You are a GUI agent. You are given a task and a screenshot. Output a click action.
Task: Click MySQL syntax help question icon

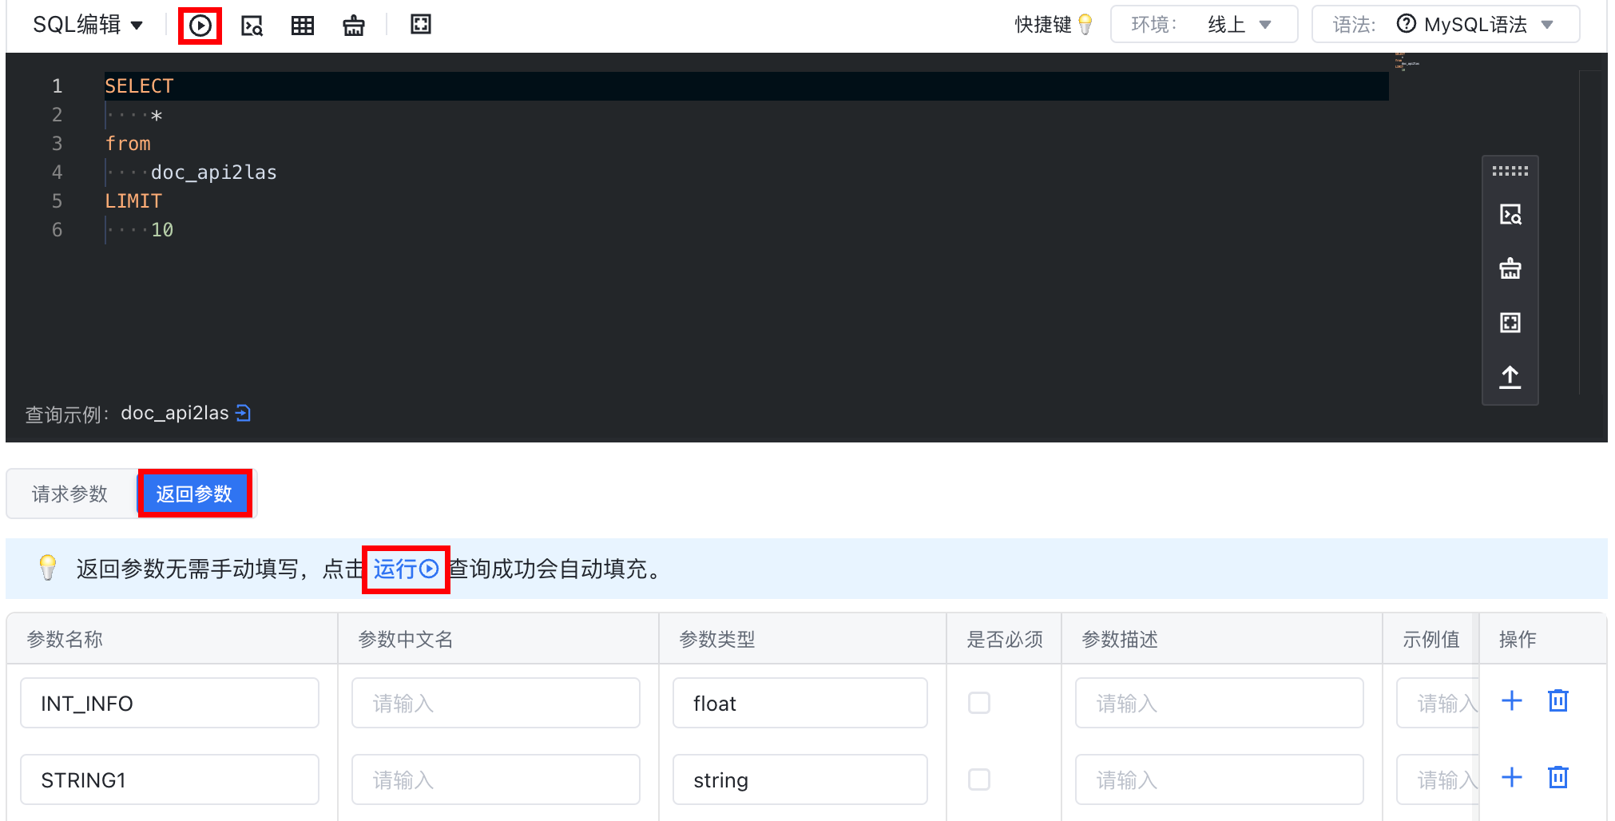[1406, 24]
